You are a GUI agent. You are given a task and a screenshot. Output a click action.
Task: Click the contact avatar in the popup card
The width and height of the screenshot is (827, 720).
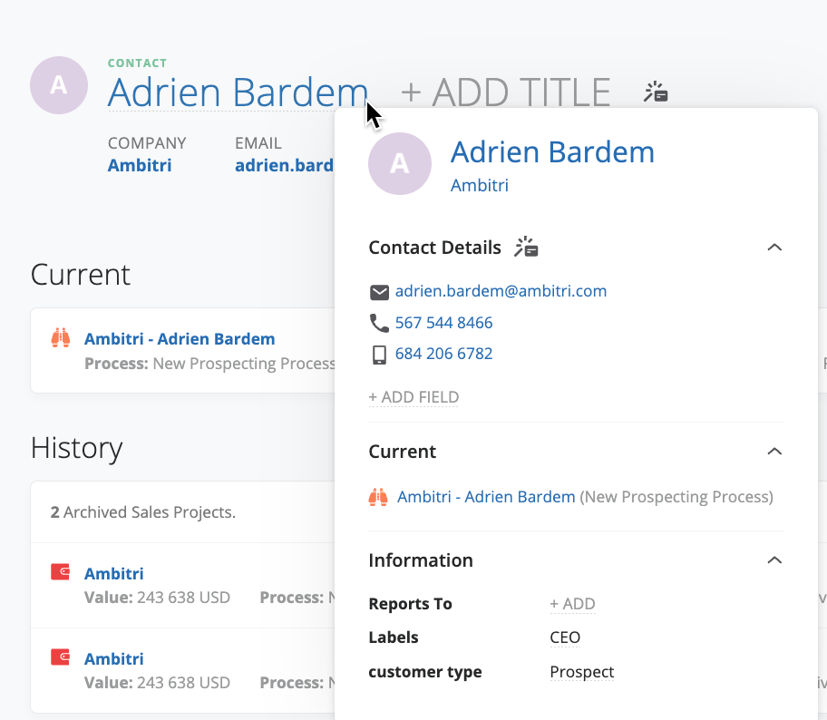pyautogui.click(x=400, y=163)
